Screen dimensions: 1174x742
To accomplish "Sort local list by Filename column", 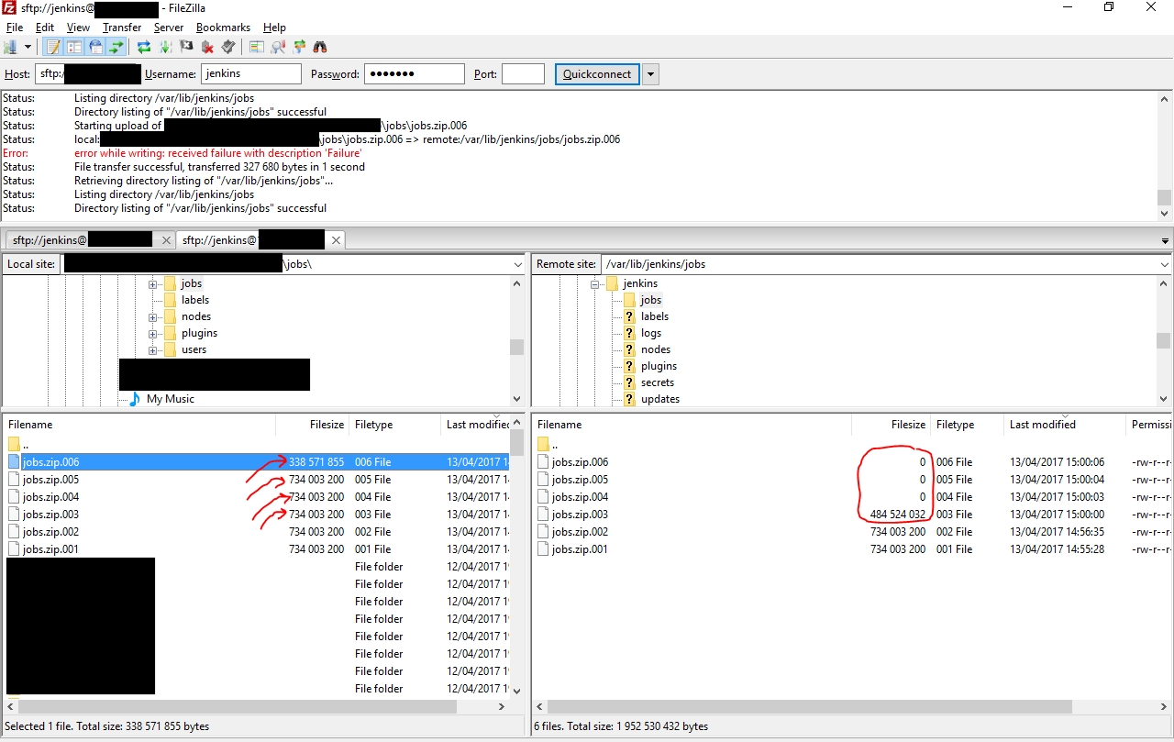I will [x=139, y=425].
